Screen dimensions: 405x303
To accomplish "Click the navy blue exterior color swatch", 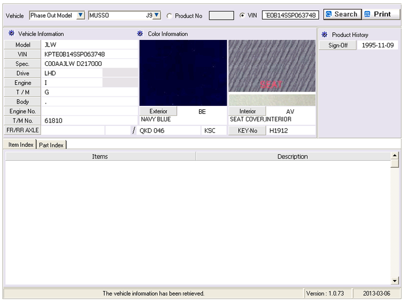I will click(x=183, y=72).
